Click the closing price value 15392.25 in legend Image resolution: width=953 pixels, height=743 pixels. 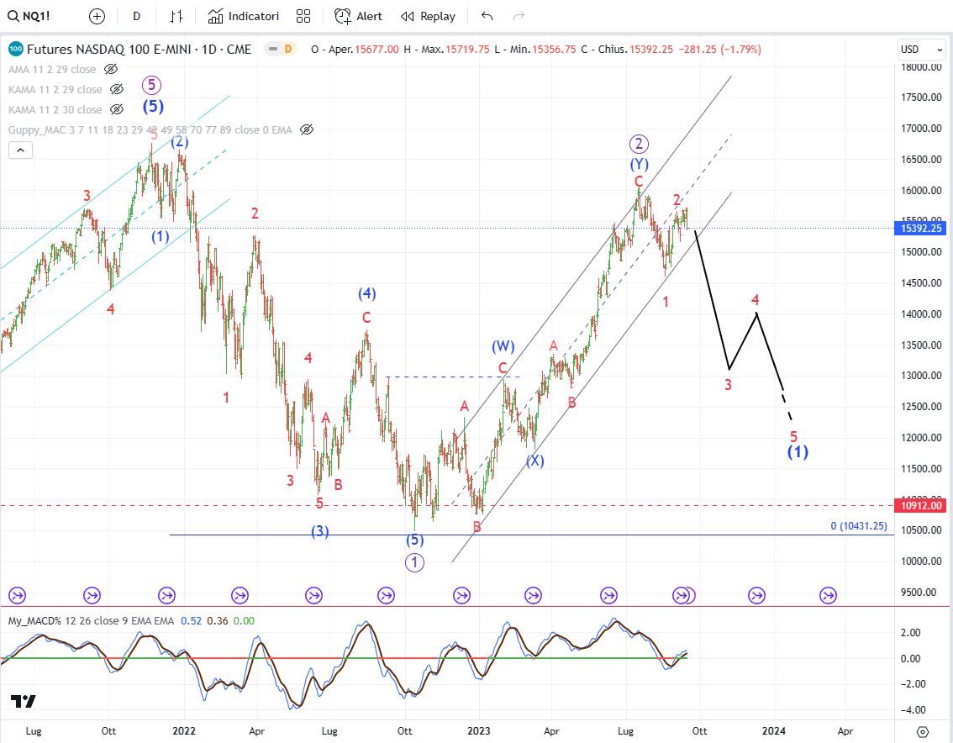tap(651, 50)
